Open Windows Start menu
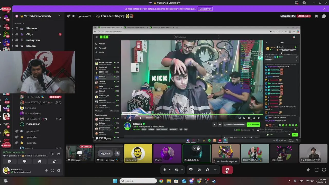 click(x=115, y=181)
